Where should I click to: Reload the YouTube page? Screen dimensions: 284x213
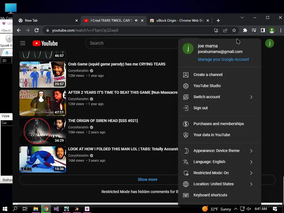(37, 30)
